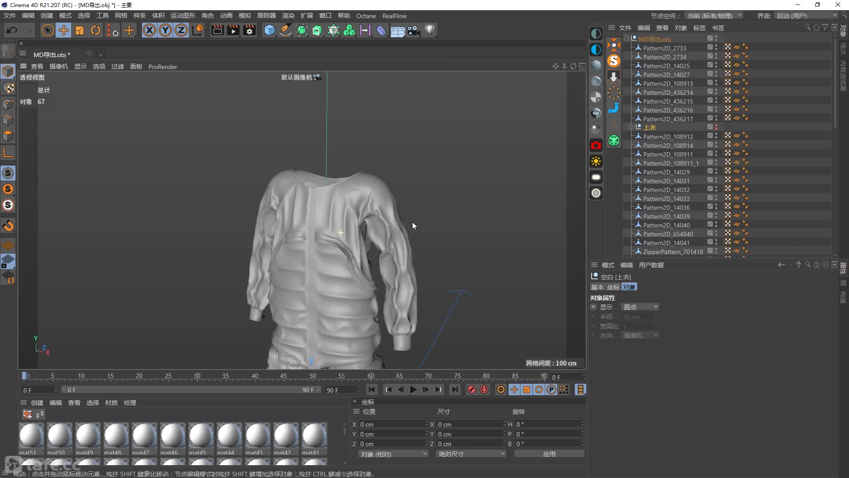Image resolution: width=849 pixels, height=478 pixels.
Task: Switch to Texture mode
Action: 8,88
